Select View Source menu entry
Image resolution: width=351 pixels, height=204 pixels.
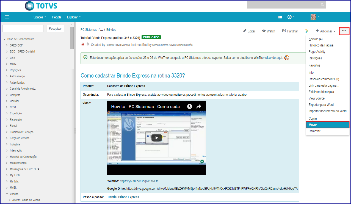(x=327, y=98)
